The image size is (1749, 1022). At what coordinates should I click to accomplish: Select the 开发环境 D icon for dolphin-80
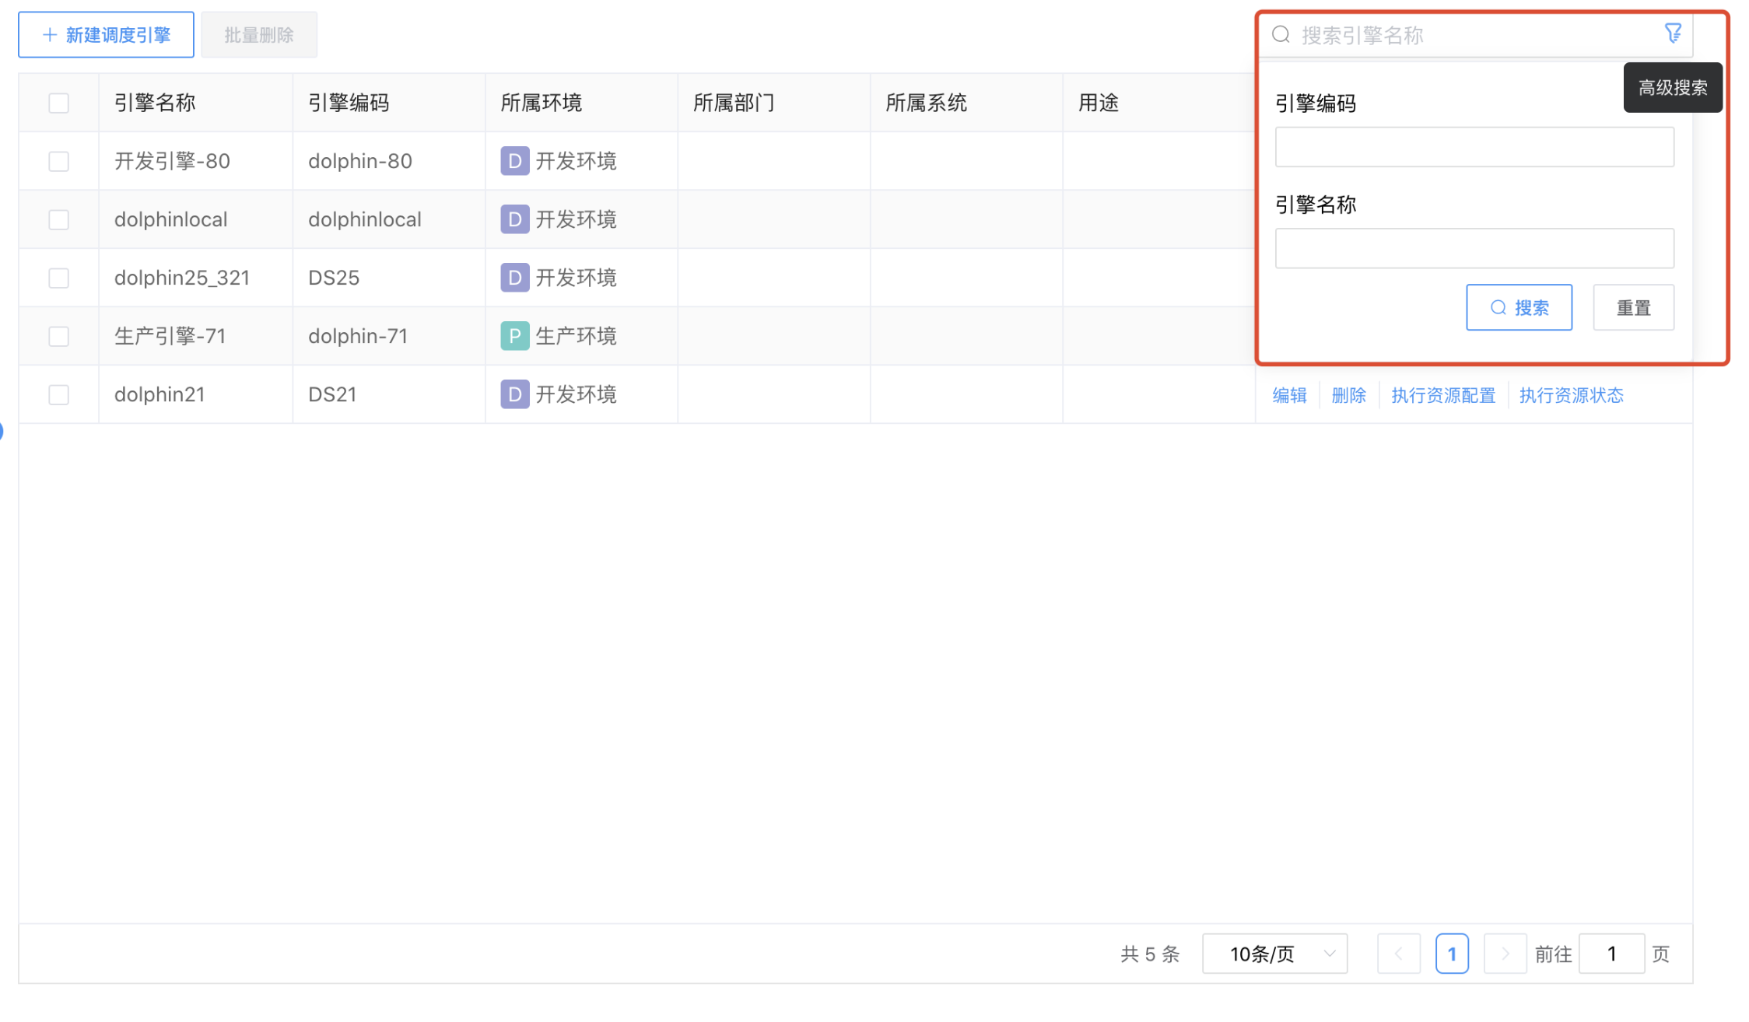pyautogui.click(x=513, y=161)
